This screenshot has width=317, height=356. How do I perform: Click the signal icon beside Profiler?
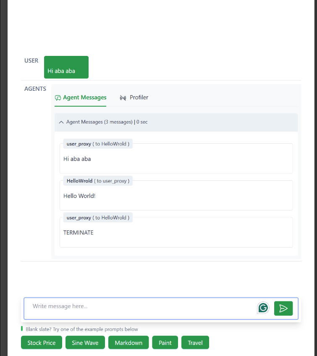pos(123,98)
